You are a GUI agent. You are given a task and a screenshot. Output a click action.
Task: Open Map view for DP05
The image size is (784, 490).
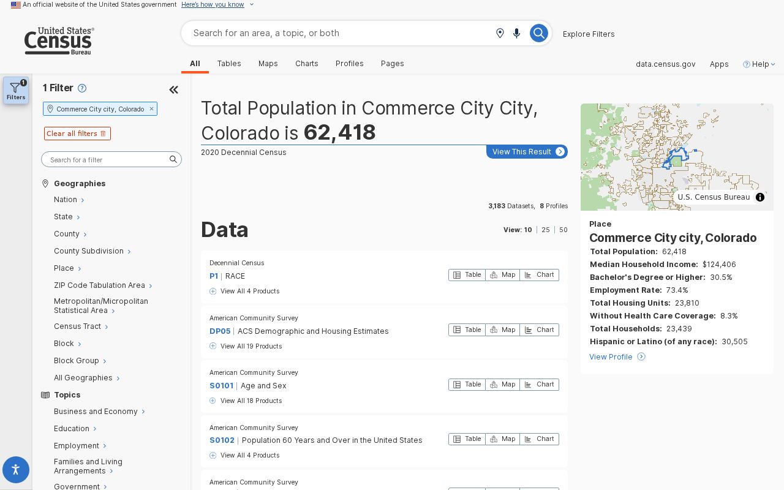(x=503, y=330)
